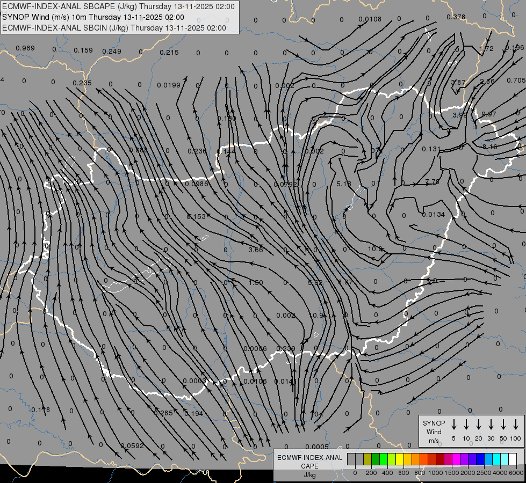Click the 9.97 value on the map
Image resolution: width=526 pixels, height=483 pixels.
489,114
